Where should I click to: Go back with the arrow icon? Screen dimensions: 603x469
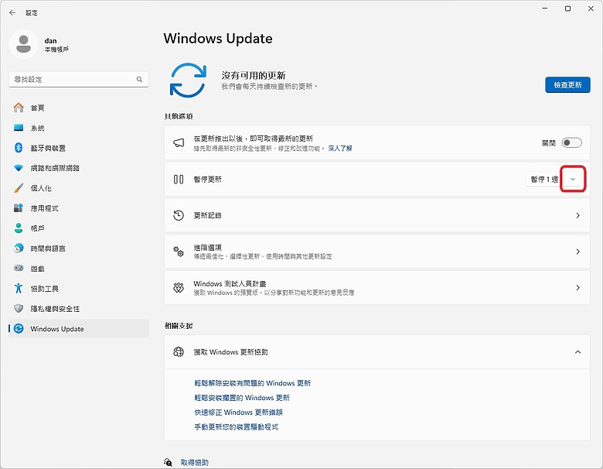point(12,12)
